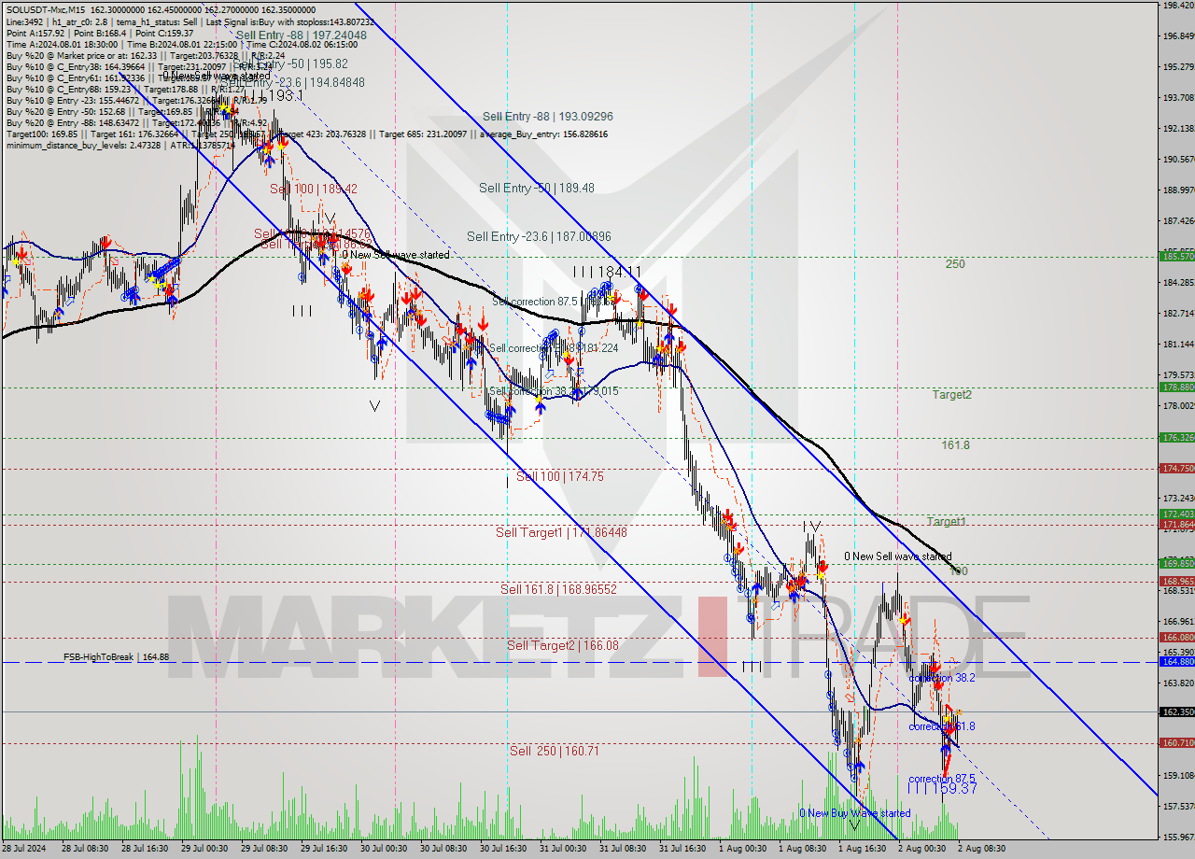Click price axis value 155.967
This screenshot has height=859, width=1195.
[1177, 837]
